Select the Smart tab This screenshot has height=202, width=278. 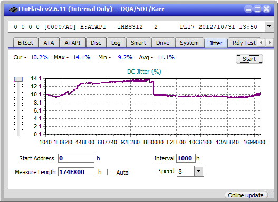tap(138, 43)
